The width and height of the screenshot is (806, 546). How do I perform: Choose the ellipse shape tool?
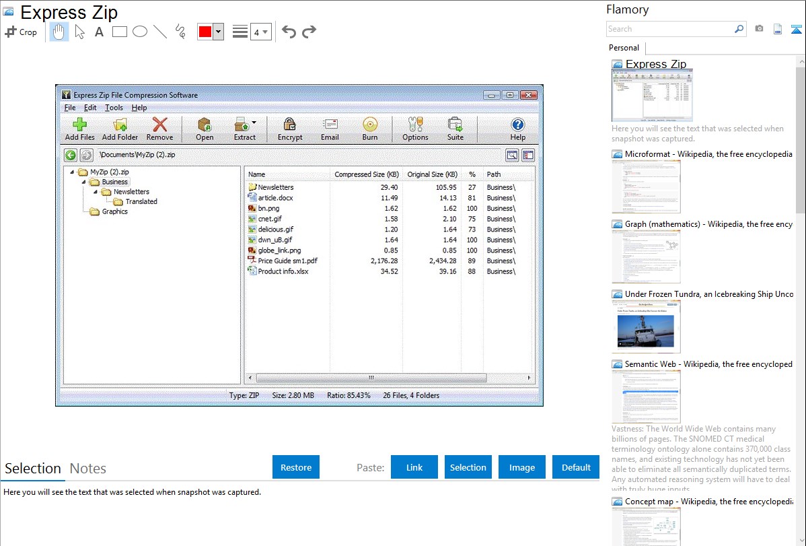140,32
